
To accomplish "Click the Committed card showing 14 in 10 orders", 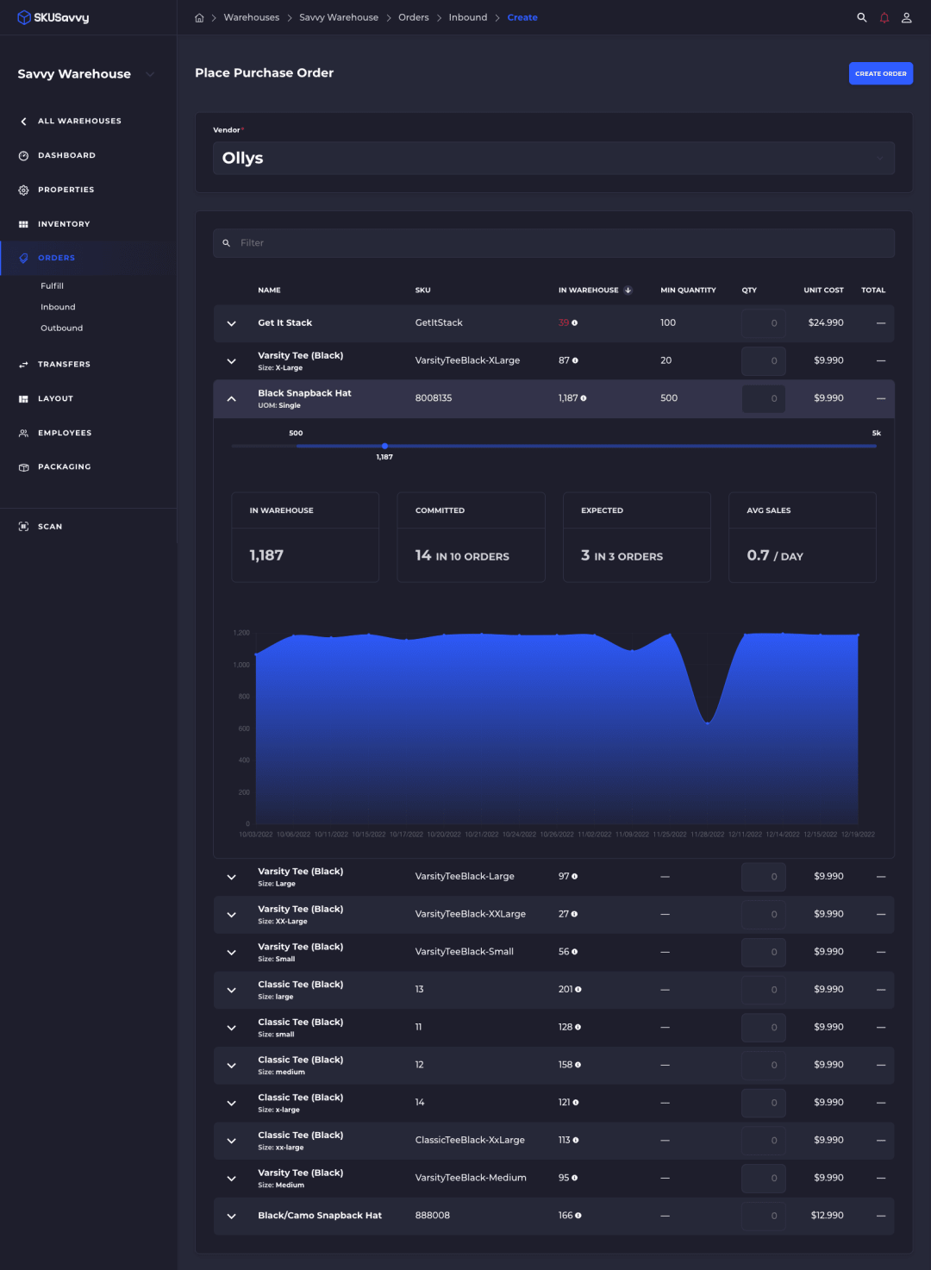I will click(x=471, y=537).
